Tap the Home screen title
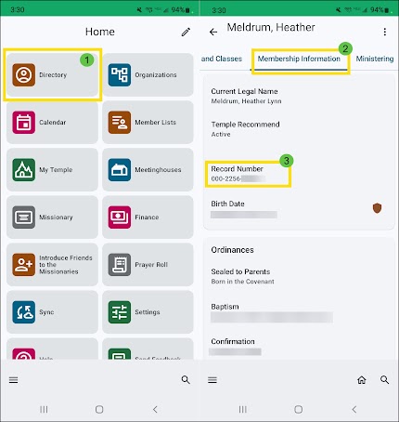Image resolution: width=399 pixels, height=422 pixels. (x=100, y=32)
